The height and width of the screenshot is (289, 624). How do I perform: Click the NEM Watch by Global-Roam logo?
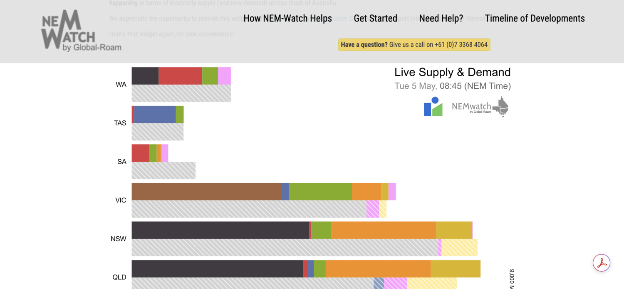[82, 31]
